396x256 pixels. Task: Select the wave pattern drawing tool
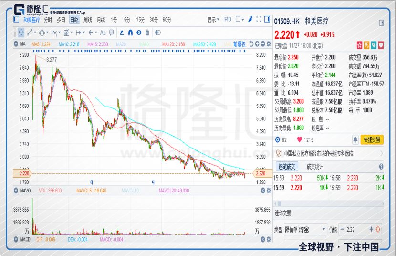[x=54, y=32]
